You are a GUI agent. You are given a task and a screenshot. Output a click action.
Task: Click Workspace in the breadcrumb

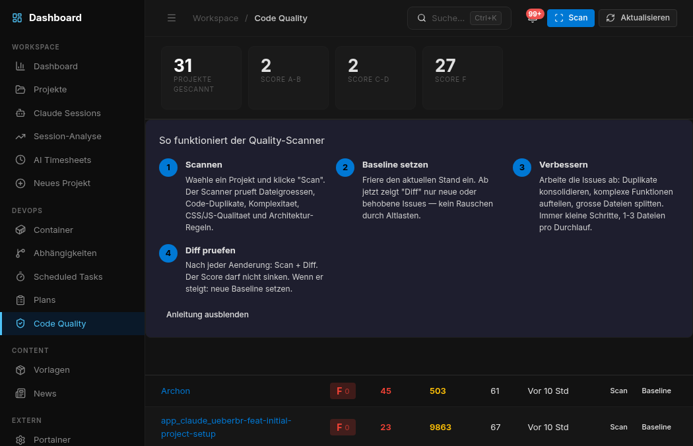click(x=215, y=18)
